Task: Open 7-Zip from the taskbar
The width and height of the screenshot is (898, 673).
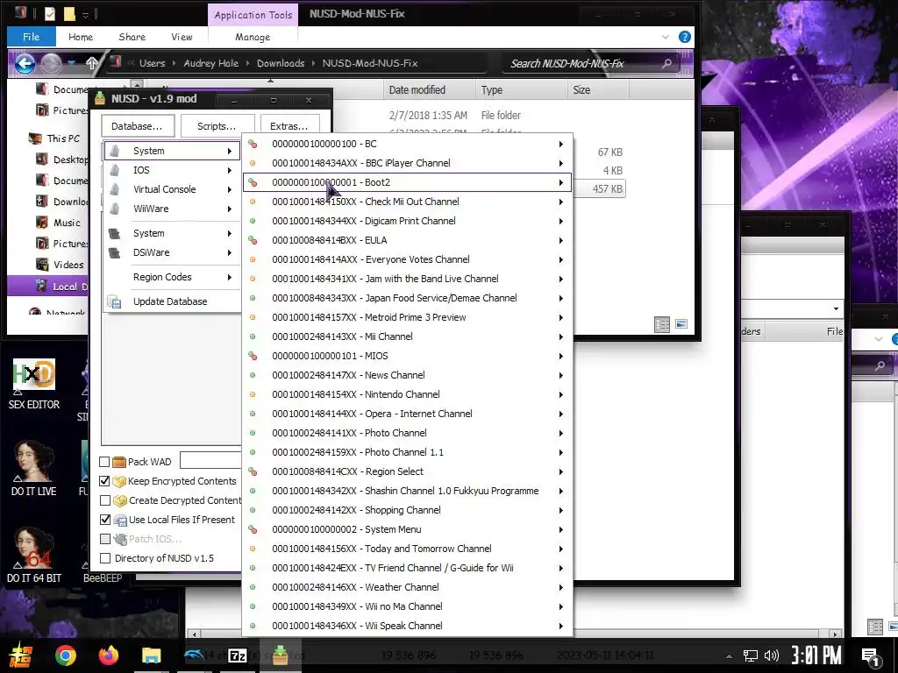Action: click(x=237, y=655)
